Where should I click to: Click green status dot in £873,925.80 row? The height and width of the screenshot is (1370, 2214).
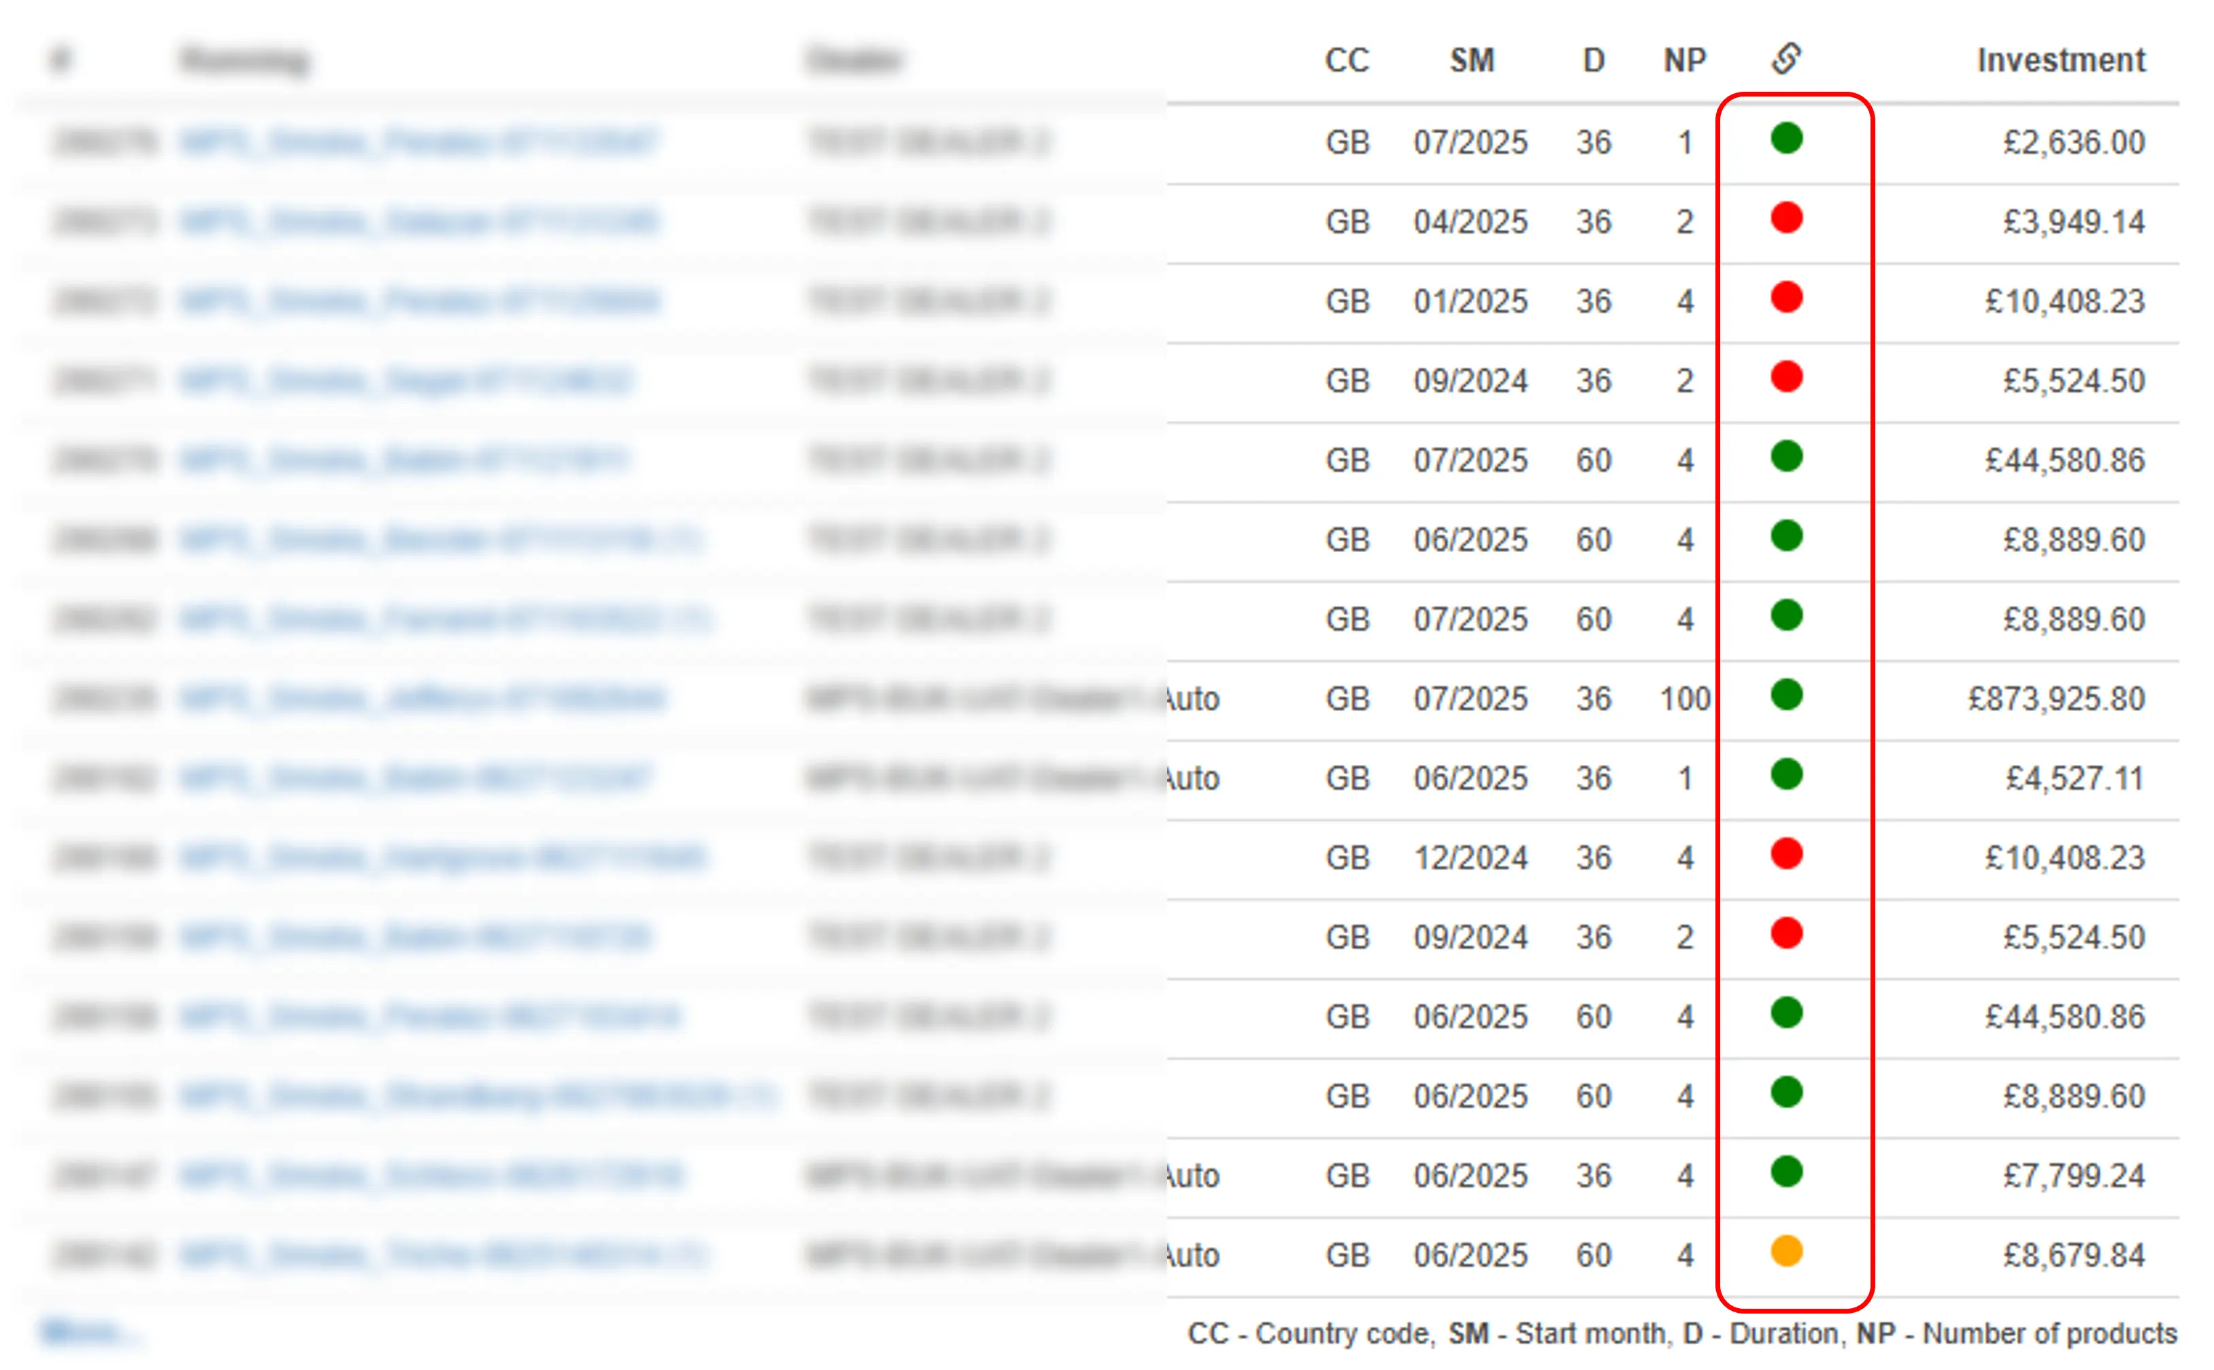[1785, 695]
